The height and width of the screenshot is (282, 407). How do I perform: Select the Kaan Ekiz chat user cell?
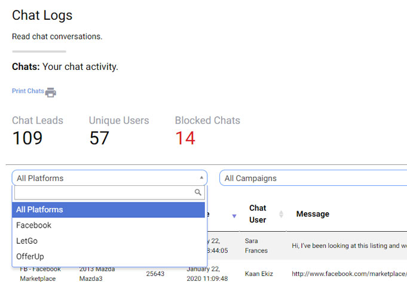pyautogui.click(x=259, y=274)
